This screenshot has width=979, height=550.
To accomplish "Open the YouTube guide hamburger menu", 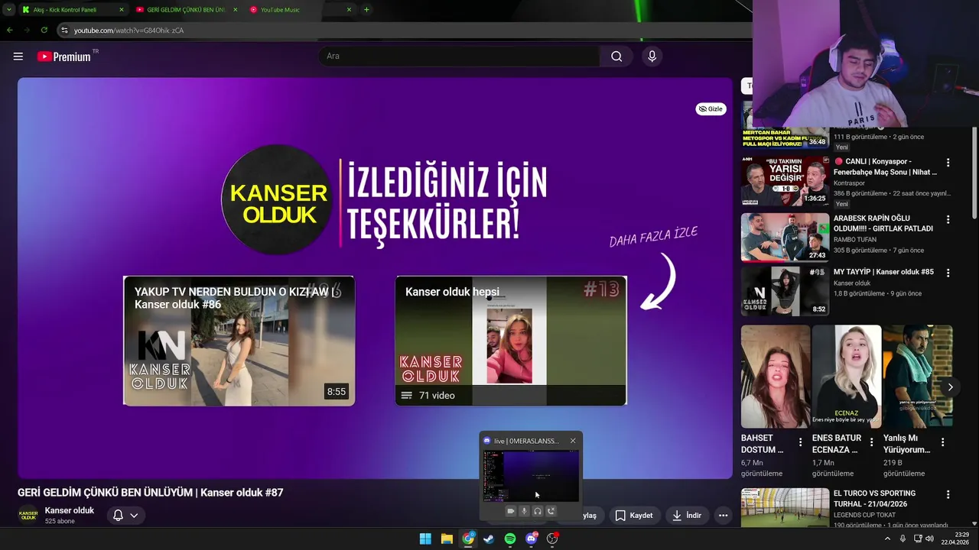I will pyautogui.click(x=18, y=57).
